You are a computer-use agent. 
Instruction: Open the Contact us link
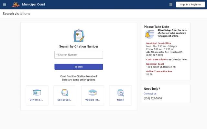click(x=150, y=94)
